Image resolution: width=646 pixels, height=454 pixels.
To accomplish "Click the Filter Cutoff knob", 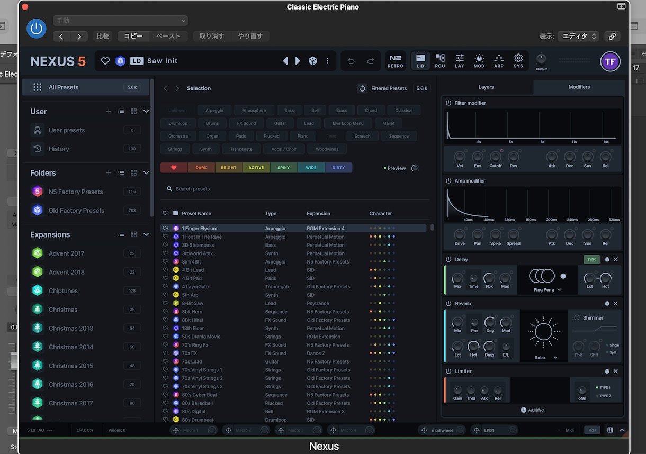I will 496,157.
